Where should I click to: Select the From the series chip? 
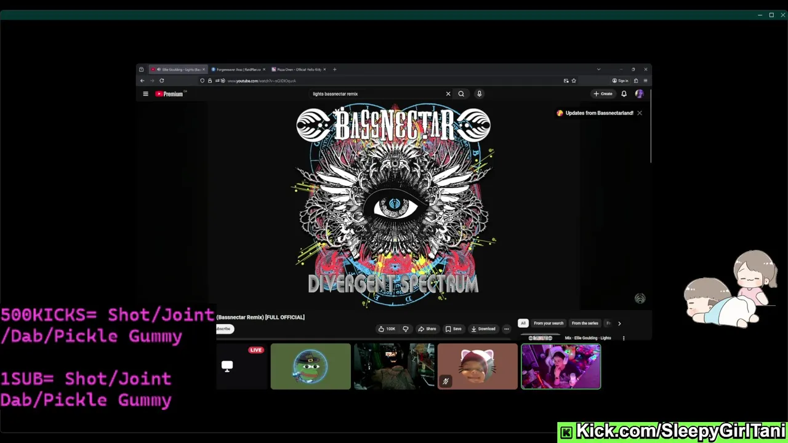tap(585, 323)
